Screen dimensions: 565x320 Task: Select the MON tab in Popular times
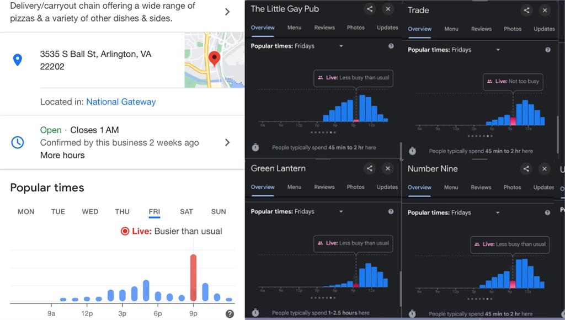coord(26,212)
